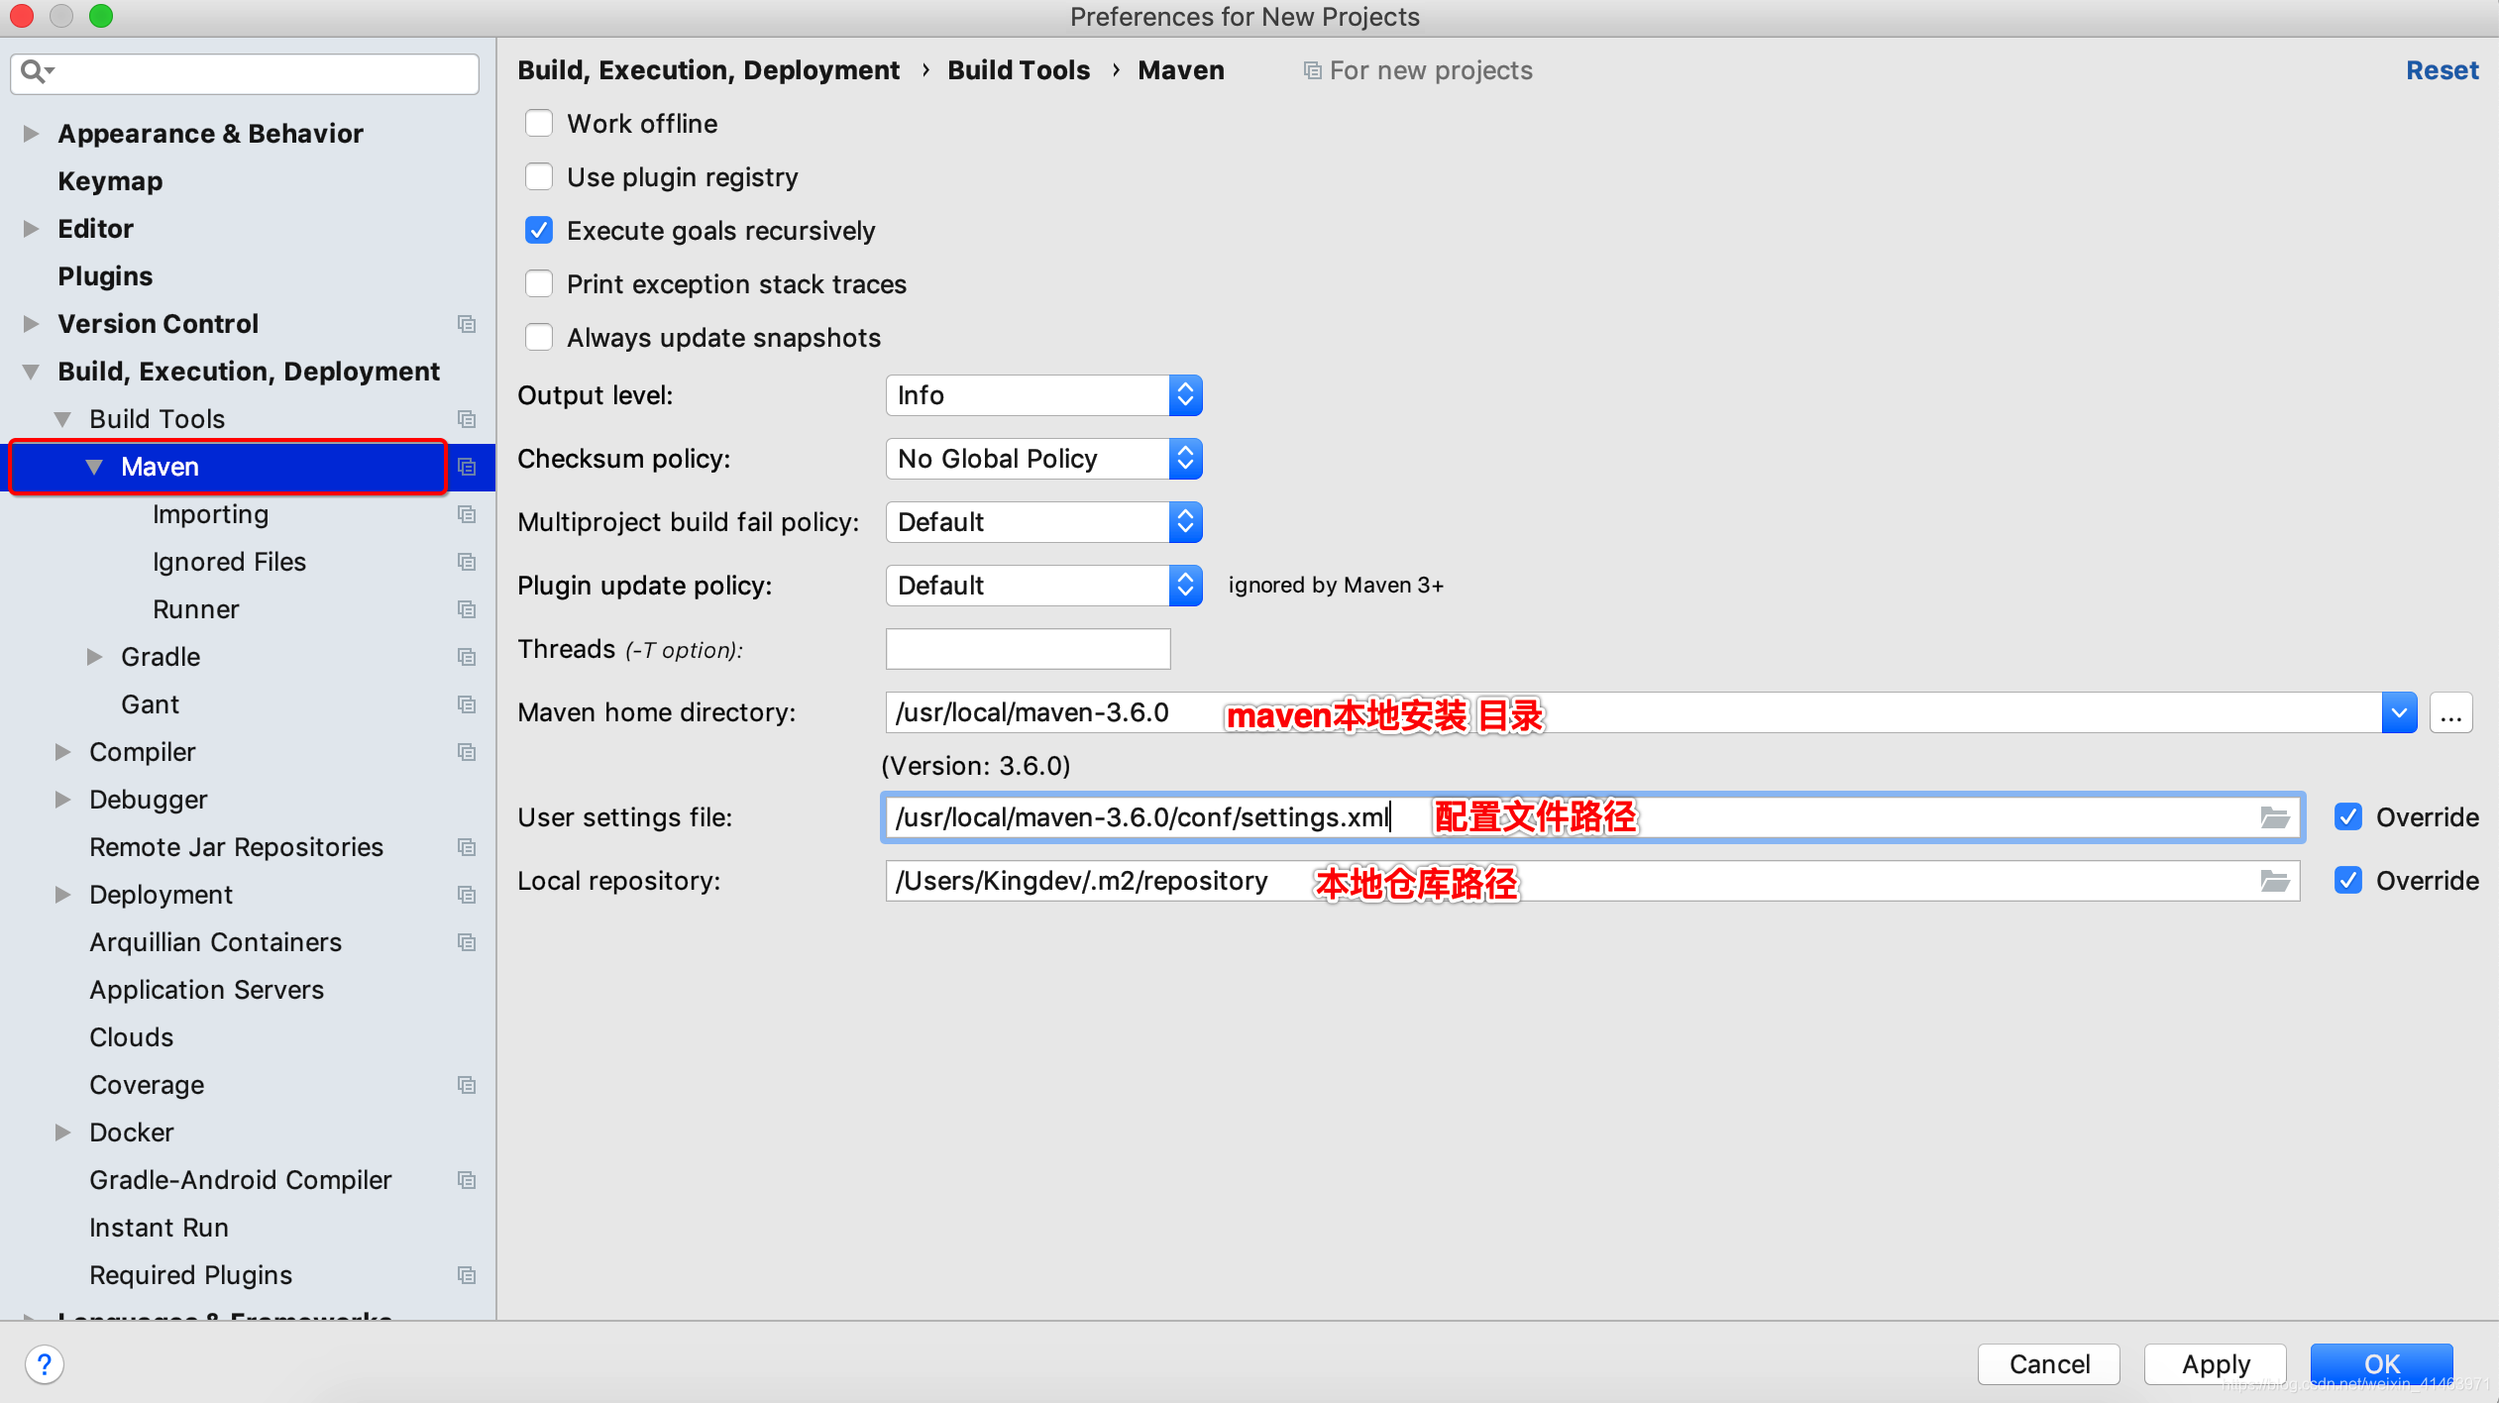Click the User settings file path field

(x=1592, y=817)
